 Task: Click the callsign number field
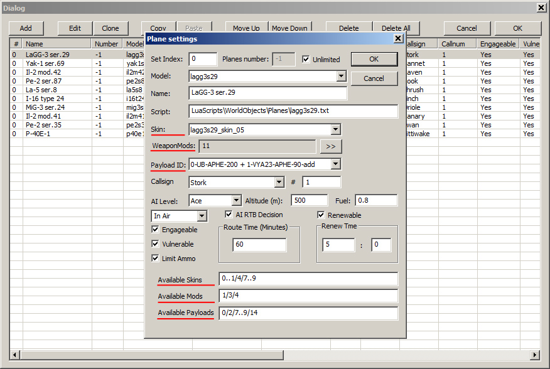click(x=321, y=182)
